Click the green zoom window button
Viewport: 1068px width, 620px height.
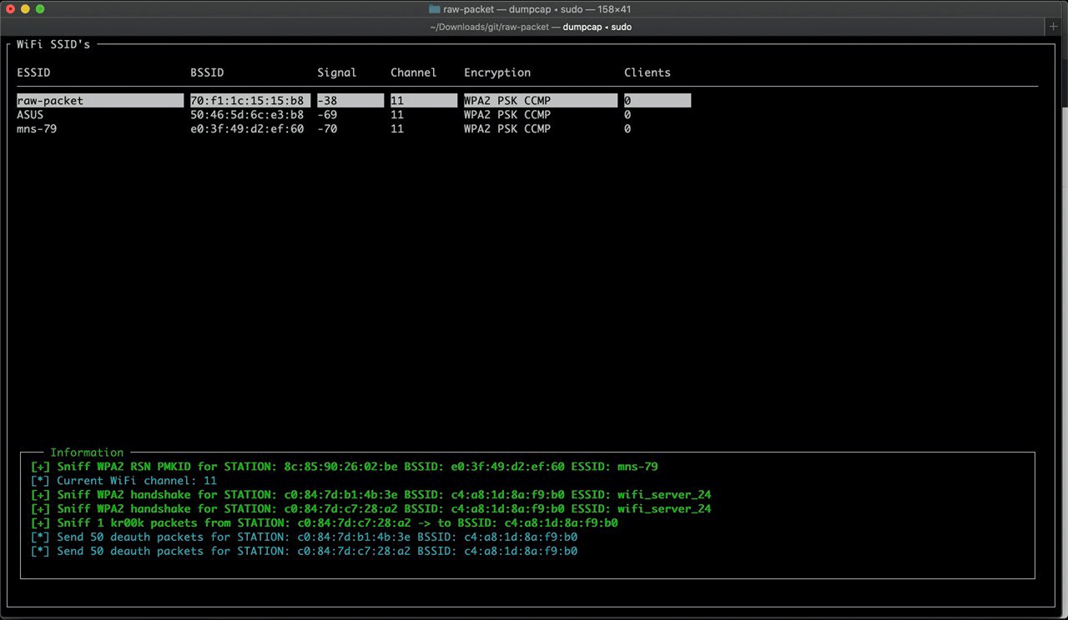click(x=40, y=9)
